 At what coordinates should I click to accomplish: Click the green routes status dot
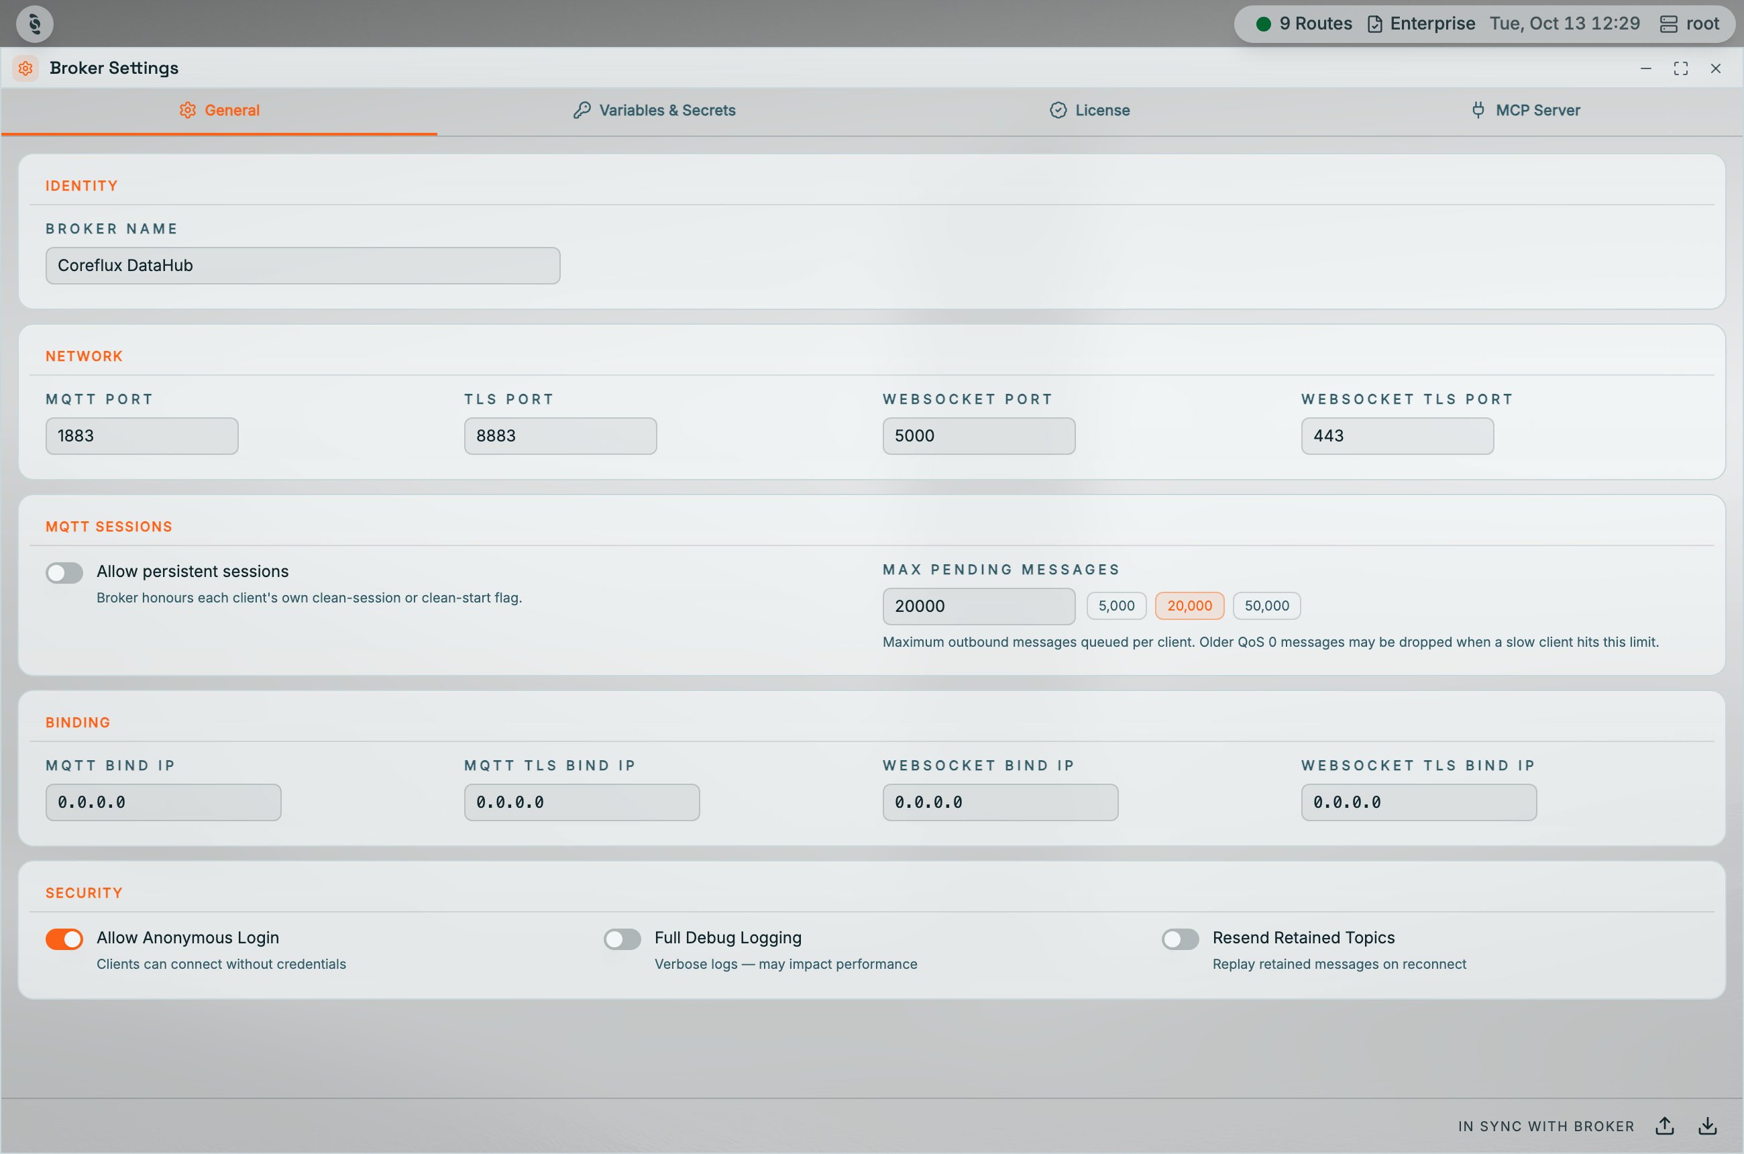(1263, 23)
